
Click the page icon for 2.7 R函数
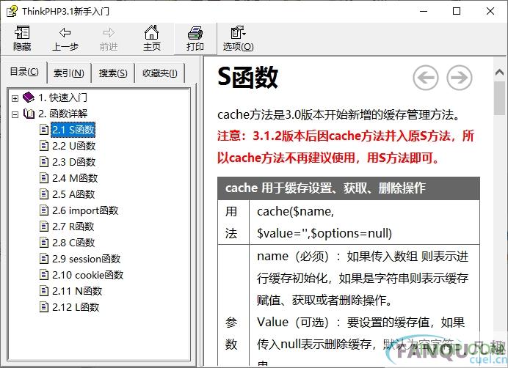coord(44,227)
